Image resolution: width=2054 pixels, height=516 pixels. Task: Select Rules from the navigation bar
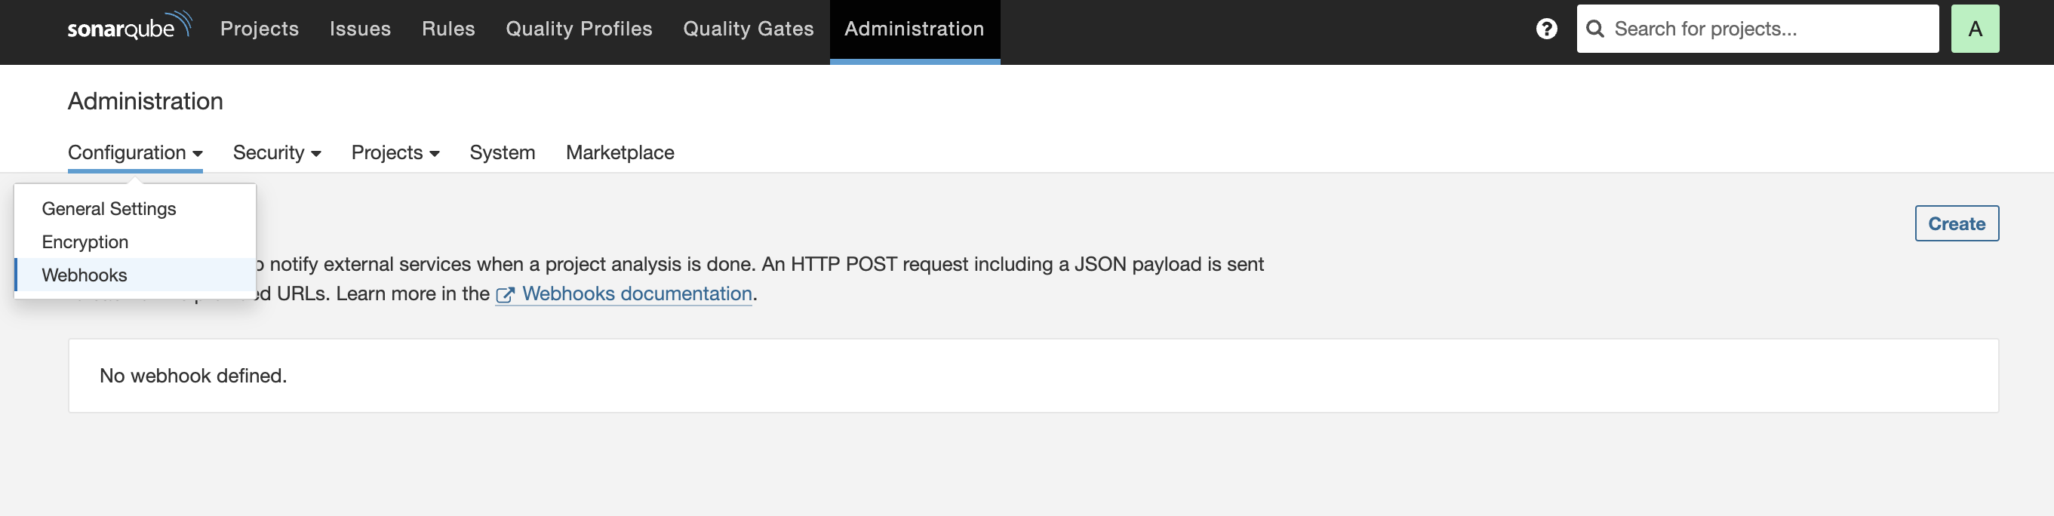448,28
